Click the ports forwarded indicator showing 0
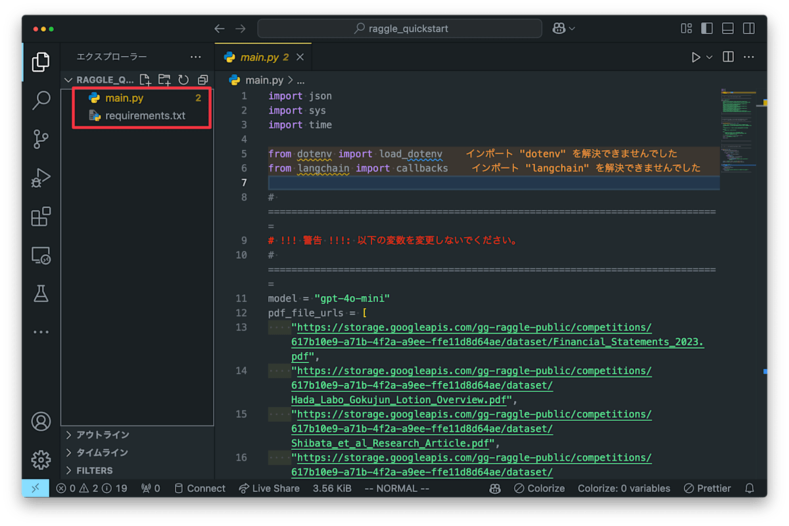 tap(151, 489)
